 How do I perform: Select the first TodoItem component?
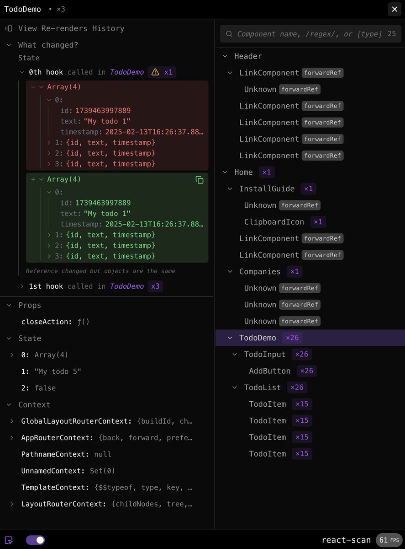(267, 404)
